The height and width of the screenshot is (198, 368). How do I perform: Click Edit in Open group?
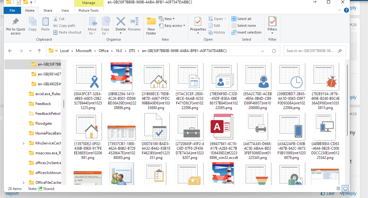214,26
